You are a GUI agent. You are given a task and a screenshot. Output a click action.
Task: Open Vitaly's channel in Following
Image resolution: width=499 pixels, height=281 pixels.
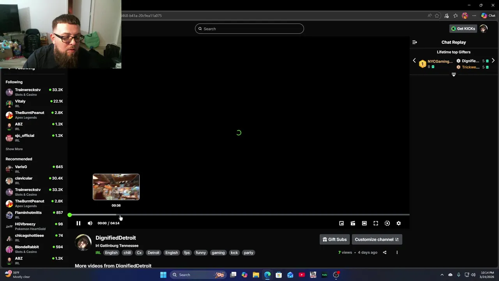pos(34,103)
